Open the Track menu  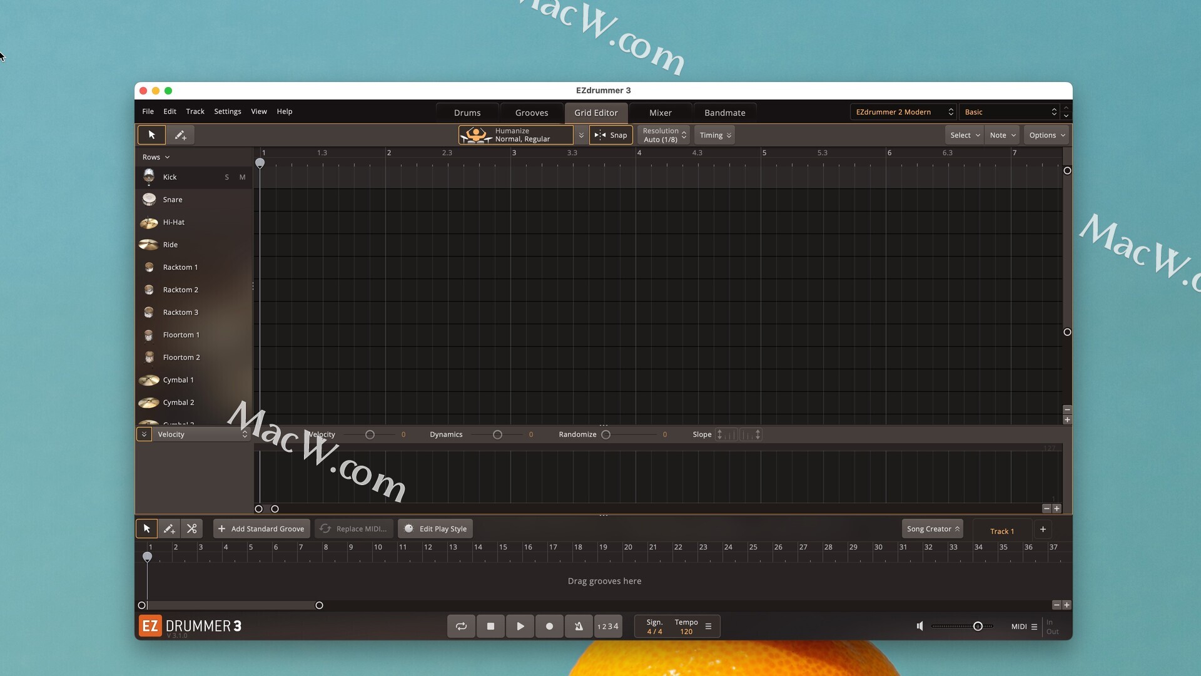pyautogui.click(x=195, y=111)
